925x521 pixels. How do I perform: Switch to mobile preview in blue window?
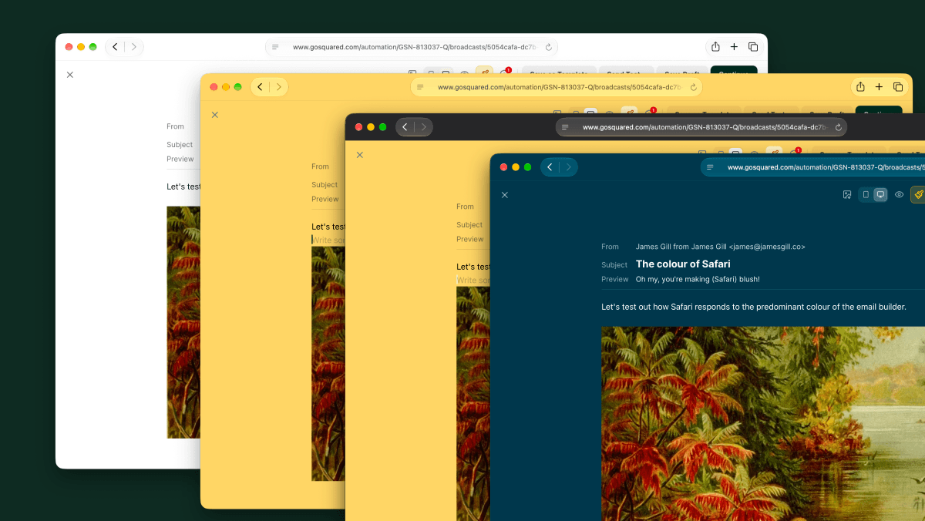pos(866,195)
